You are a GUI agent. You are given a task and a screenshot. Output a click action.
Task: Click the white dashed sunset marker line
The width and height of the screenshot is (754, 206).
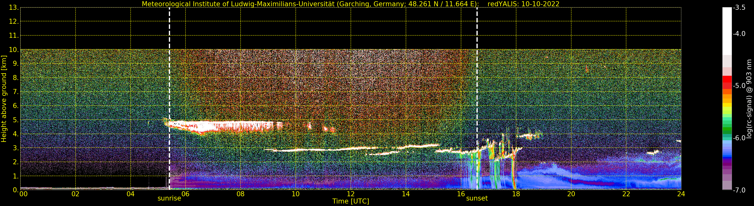coord(477,99)
